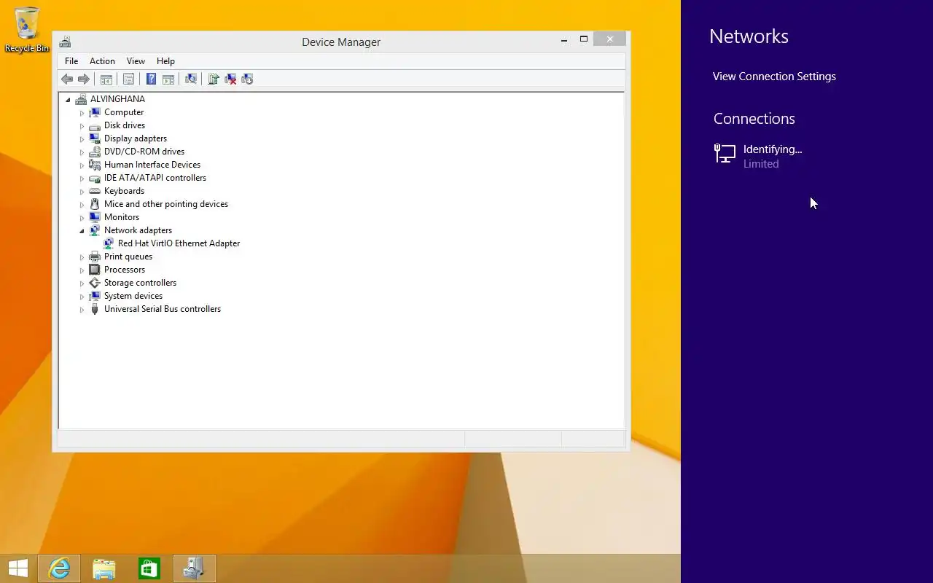This screenshot has height=583, width=933.
Task: Toggle the Show/Hide Action Pane toolbar icon
Action: [x=168, y=79]
